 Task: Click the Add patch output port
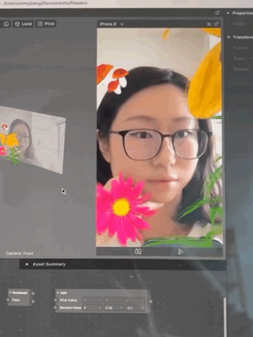(150, 302)
